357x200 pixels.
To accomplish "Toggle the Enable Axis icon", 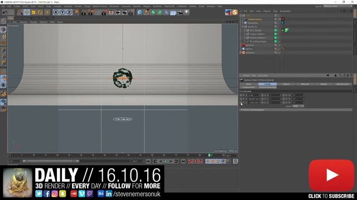I will click(x=3, y=72).
